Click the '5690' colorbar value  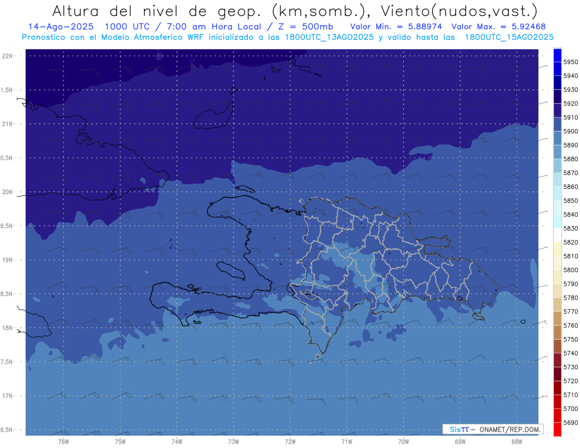[x=570, y=422]
